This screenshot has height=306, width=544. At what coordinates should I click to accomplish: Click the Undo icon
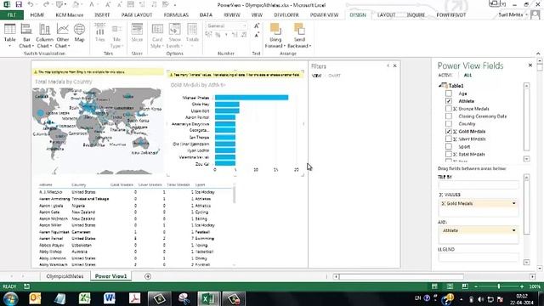(31, 5)
